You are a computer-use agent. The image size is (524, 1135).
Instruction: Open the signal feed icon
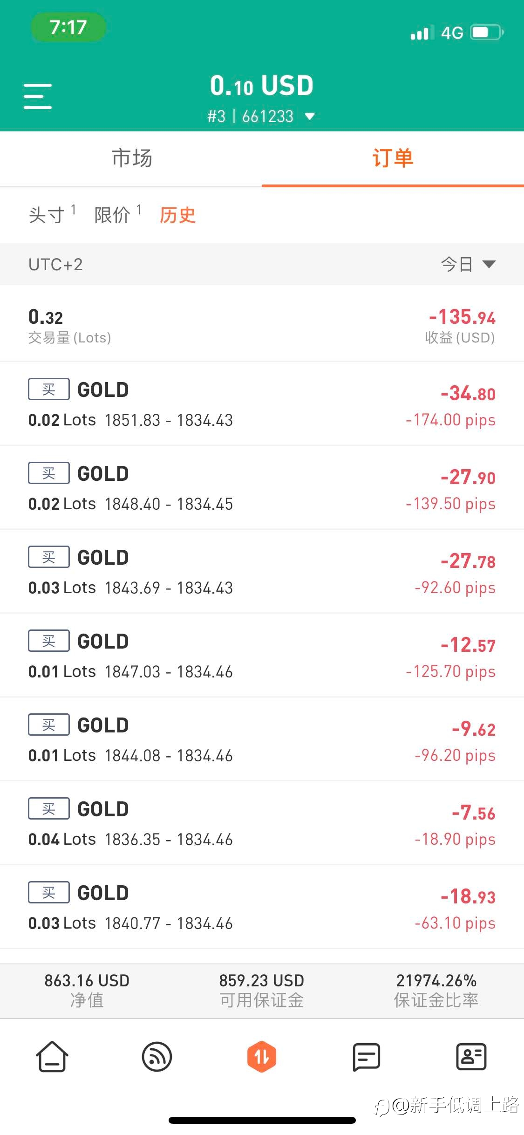coord(157,1056)
